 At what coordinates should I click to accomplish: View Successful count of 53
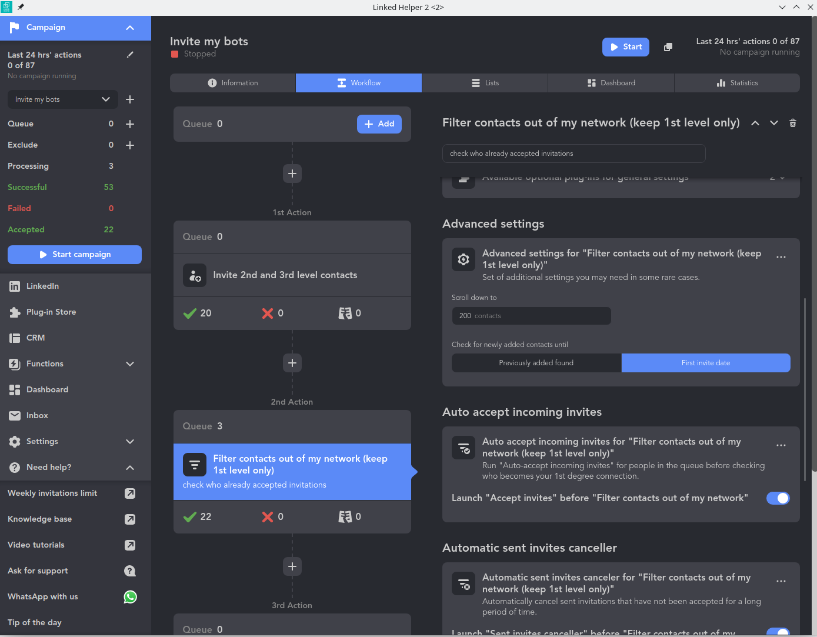pyautogui.click(x=109, y=188)
